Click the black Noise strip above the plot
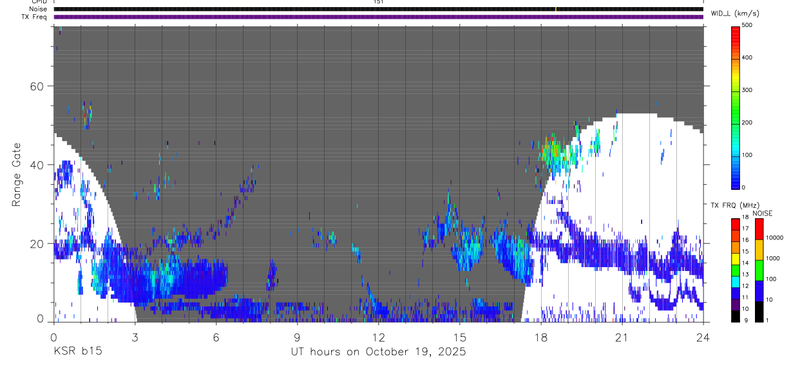This screenshot has height=365, width=791. tap(378, 9)
